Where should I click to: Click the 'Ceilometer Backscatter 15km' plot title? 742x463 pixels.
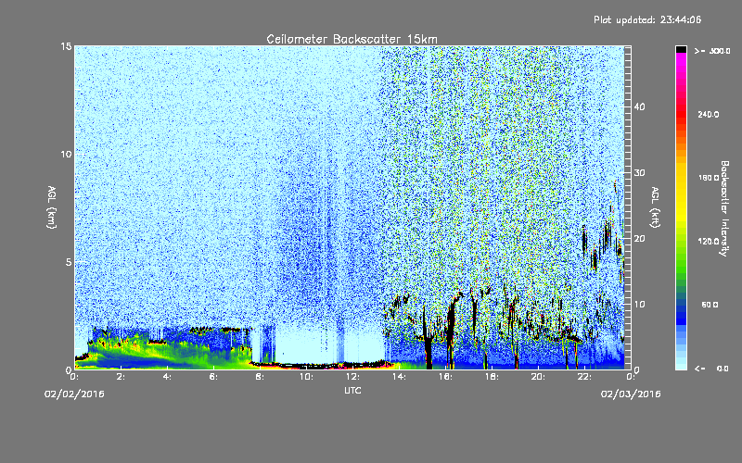(x=352, y=39)
